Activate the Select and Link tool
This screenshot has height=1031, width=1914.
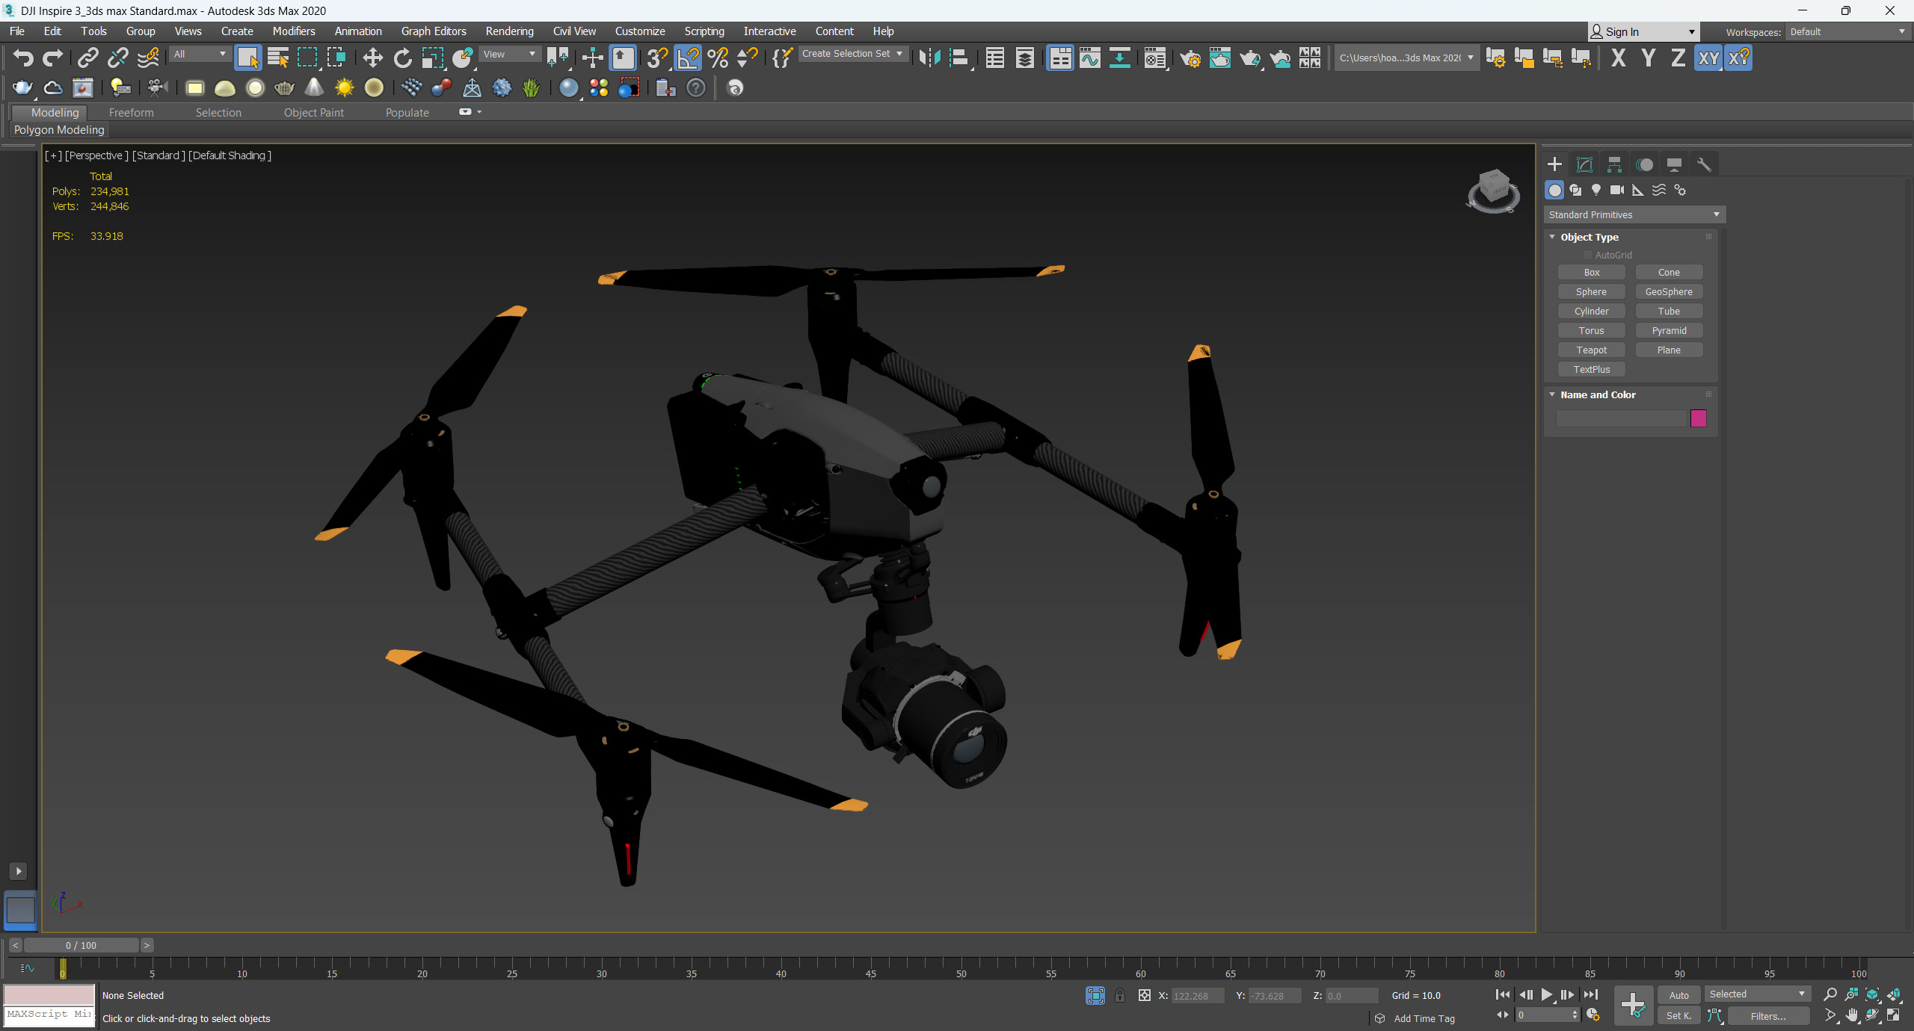88,58
